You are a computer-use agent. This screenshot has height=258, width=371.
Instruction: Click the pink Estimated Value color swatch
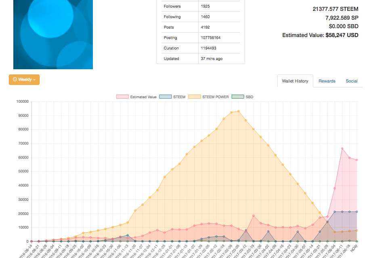(x=122, y=97)
